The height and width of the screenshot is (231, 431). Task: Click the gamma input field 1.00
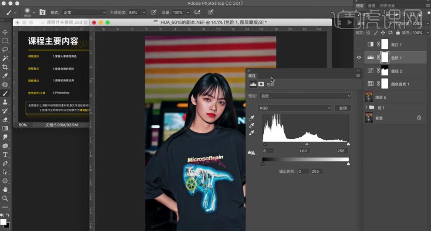click(x=304, y=151)
